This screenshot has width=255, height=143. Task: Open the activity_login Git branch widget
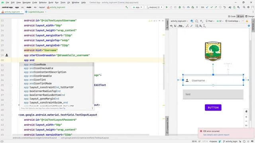[x=230, y=141]
